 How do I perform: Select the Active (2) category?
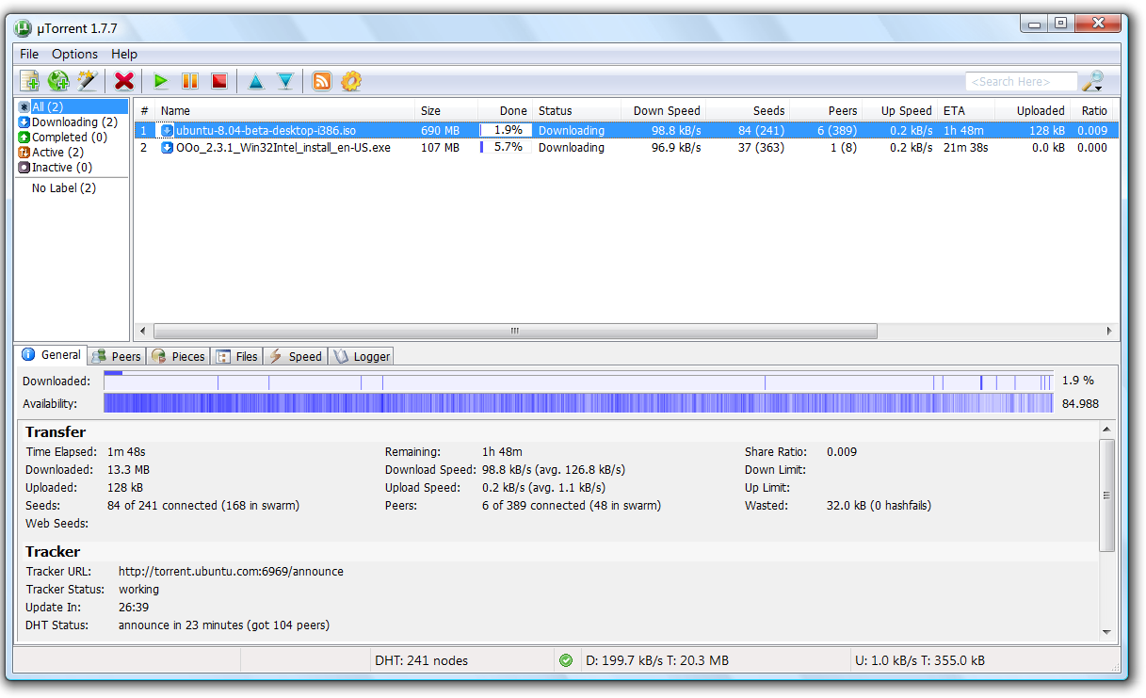click(x=73, y=152)
